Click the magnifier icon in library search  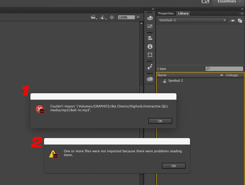click(x=208, y=69)
